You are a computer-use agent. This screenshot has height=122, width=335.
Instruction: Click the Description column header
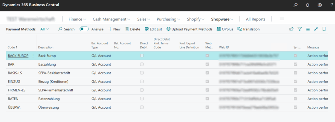46,47
